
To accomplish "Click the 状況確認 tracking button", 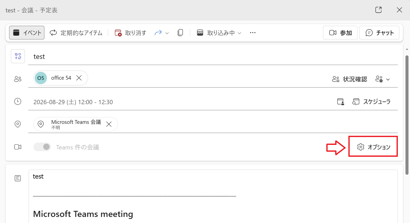I will click(349, 79).
